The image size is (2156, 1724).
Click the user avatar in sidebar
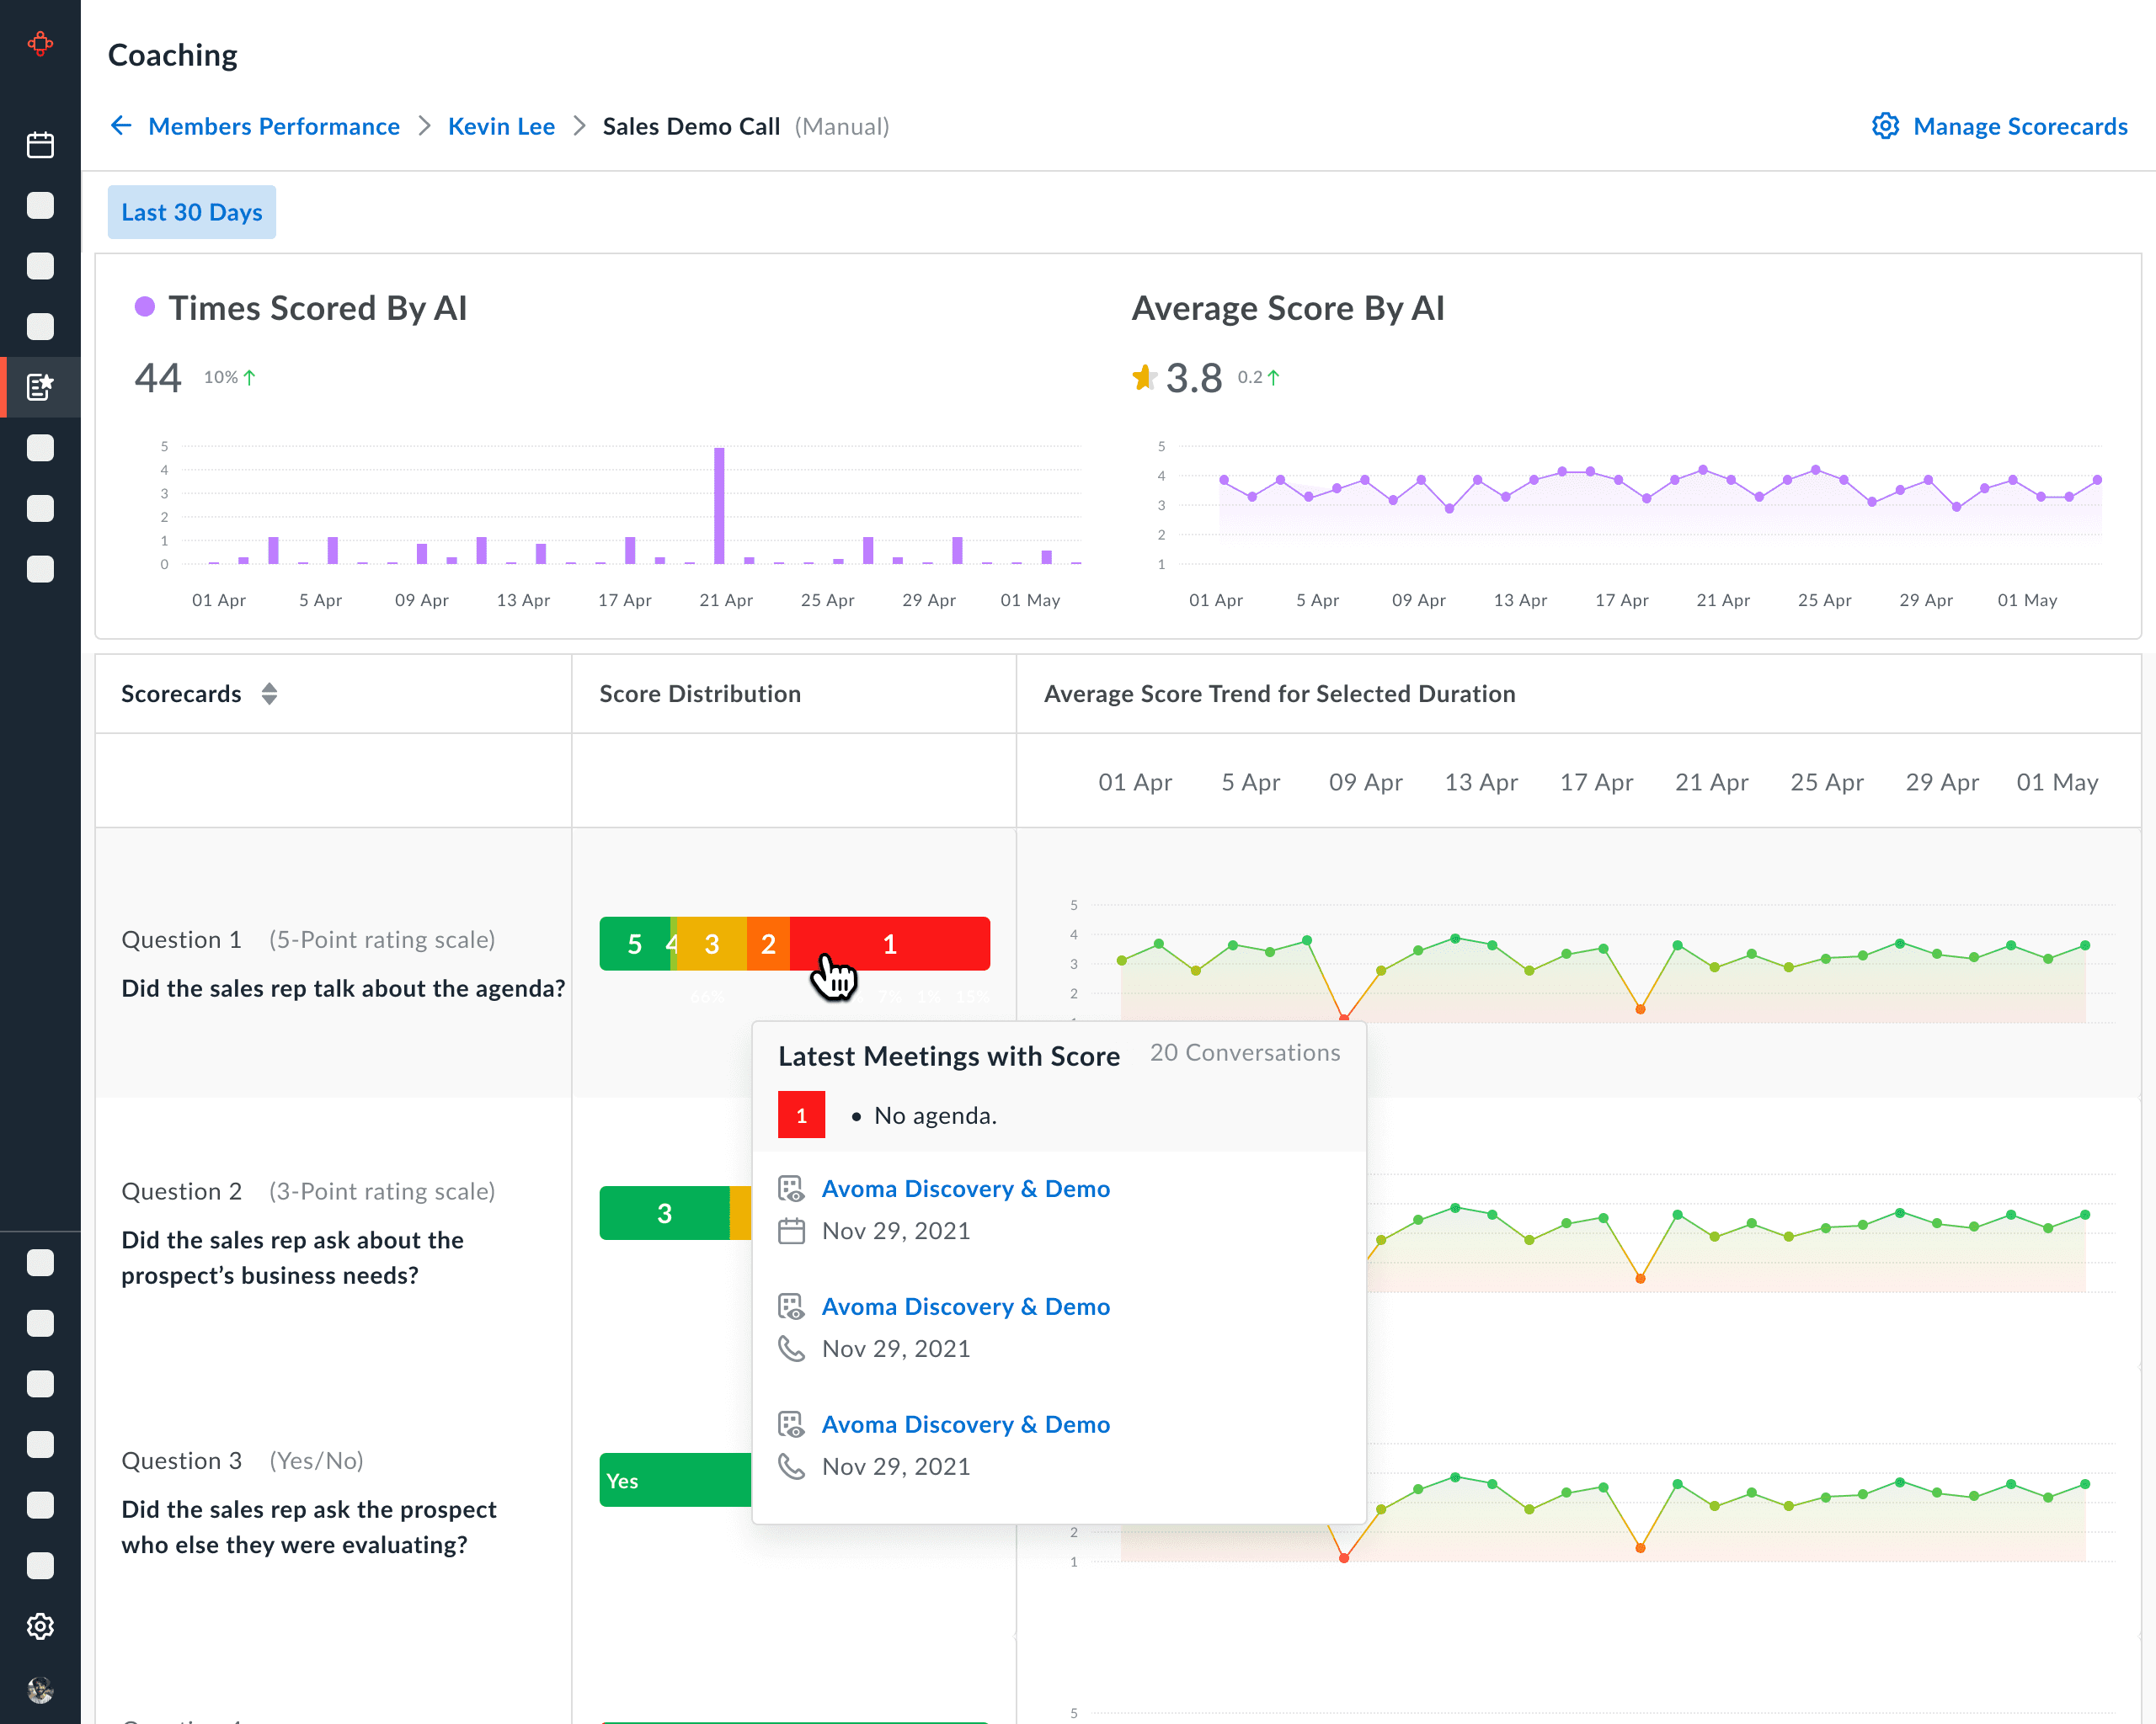click(40, 1690)
